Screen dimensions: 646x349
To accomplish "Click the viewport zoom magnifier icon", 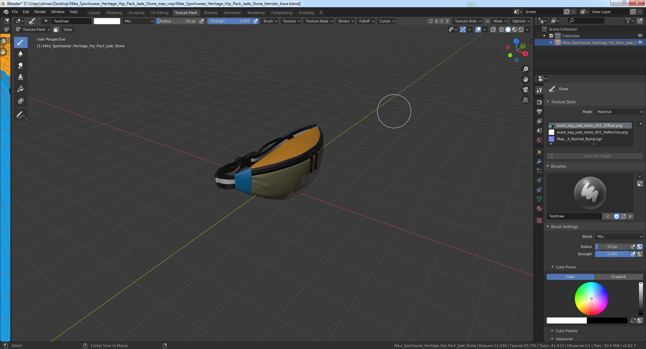I will coord(525,69).
